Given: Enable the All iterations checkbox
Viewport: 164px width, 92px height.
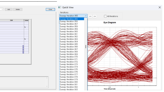Looking at the screenshot, I should click(x=105, y=16).
